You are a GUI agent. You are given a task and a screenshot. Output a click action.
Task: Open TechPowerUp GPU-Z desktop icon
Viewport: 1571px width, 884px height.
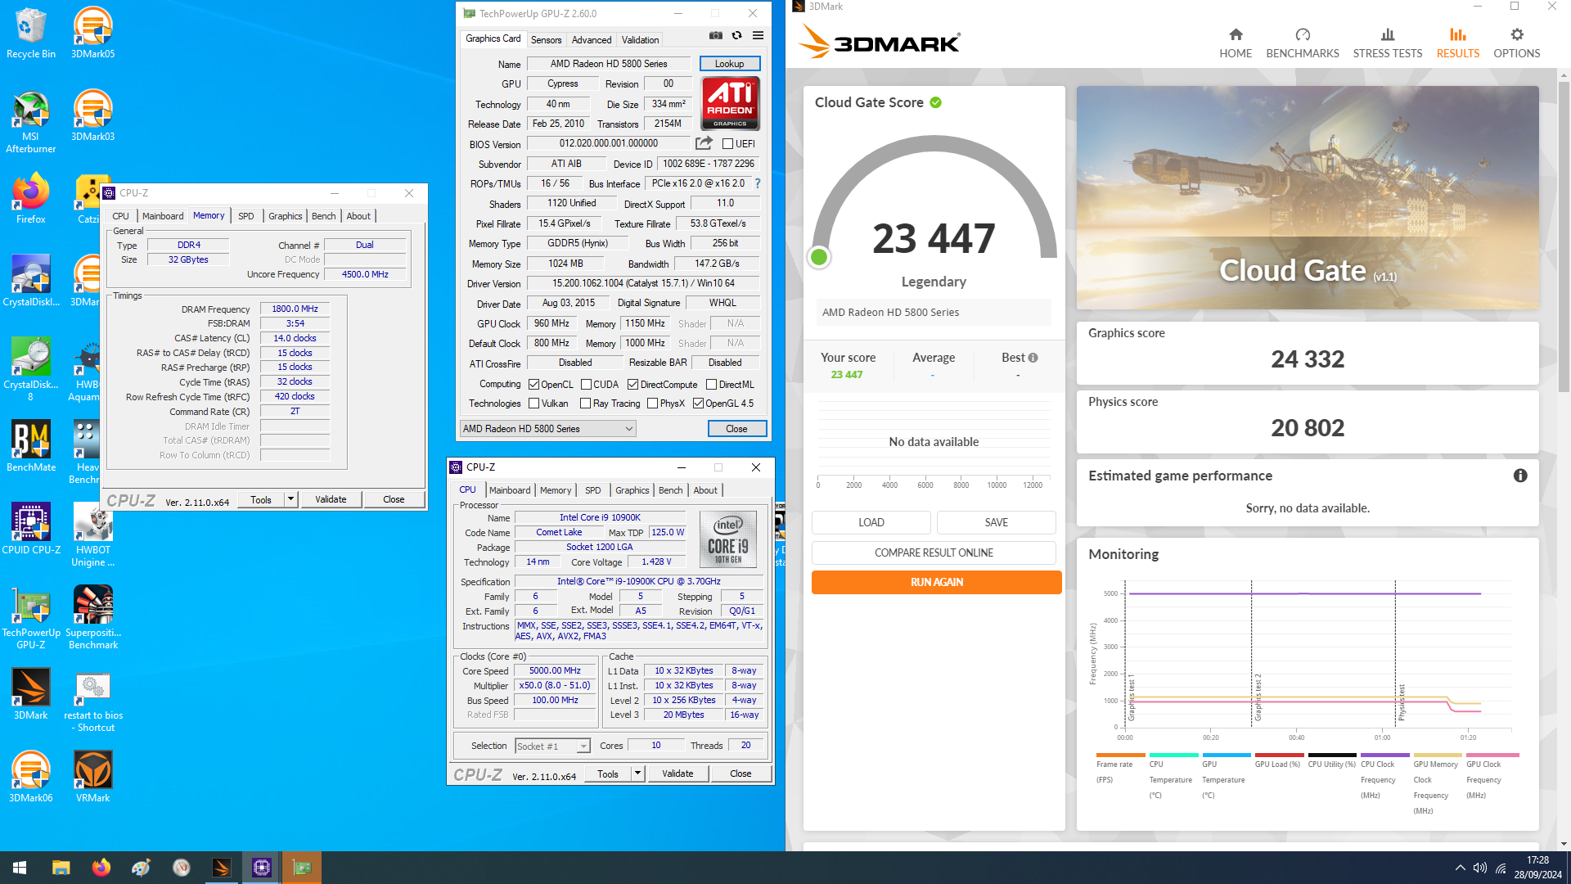click(31, 617)
